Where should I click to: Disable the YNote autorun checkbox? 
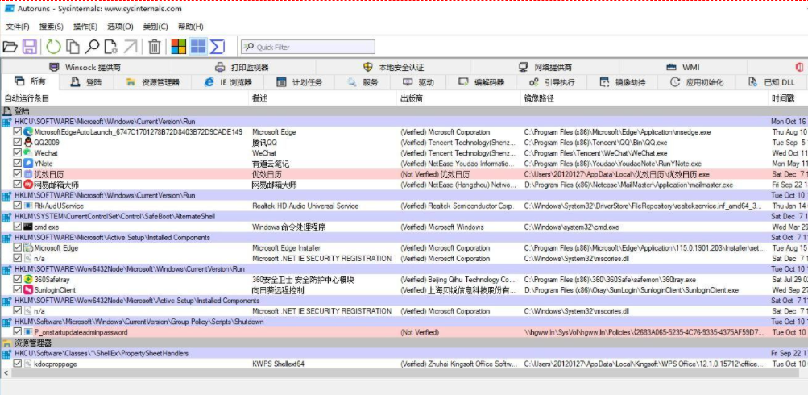(18, 164)
